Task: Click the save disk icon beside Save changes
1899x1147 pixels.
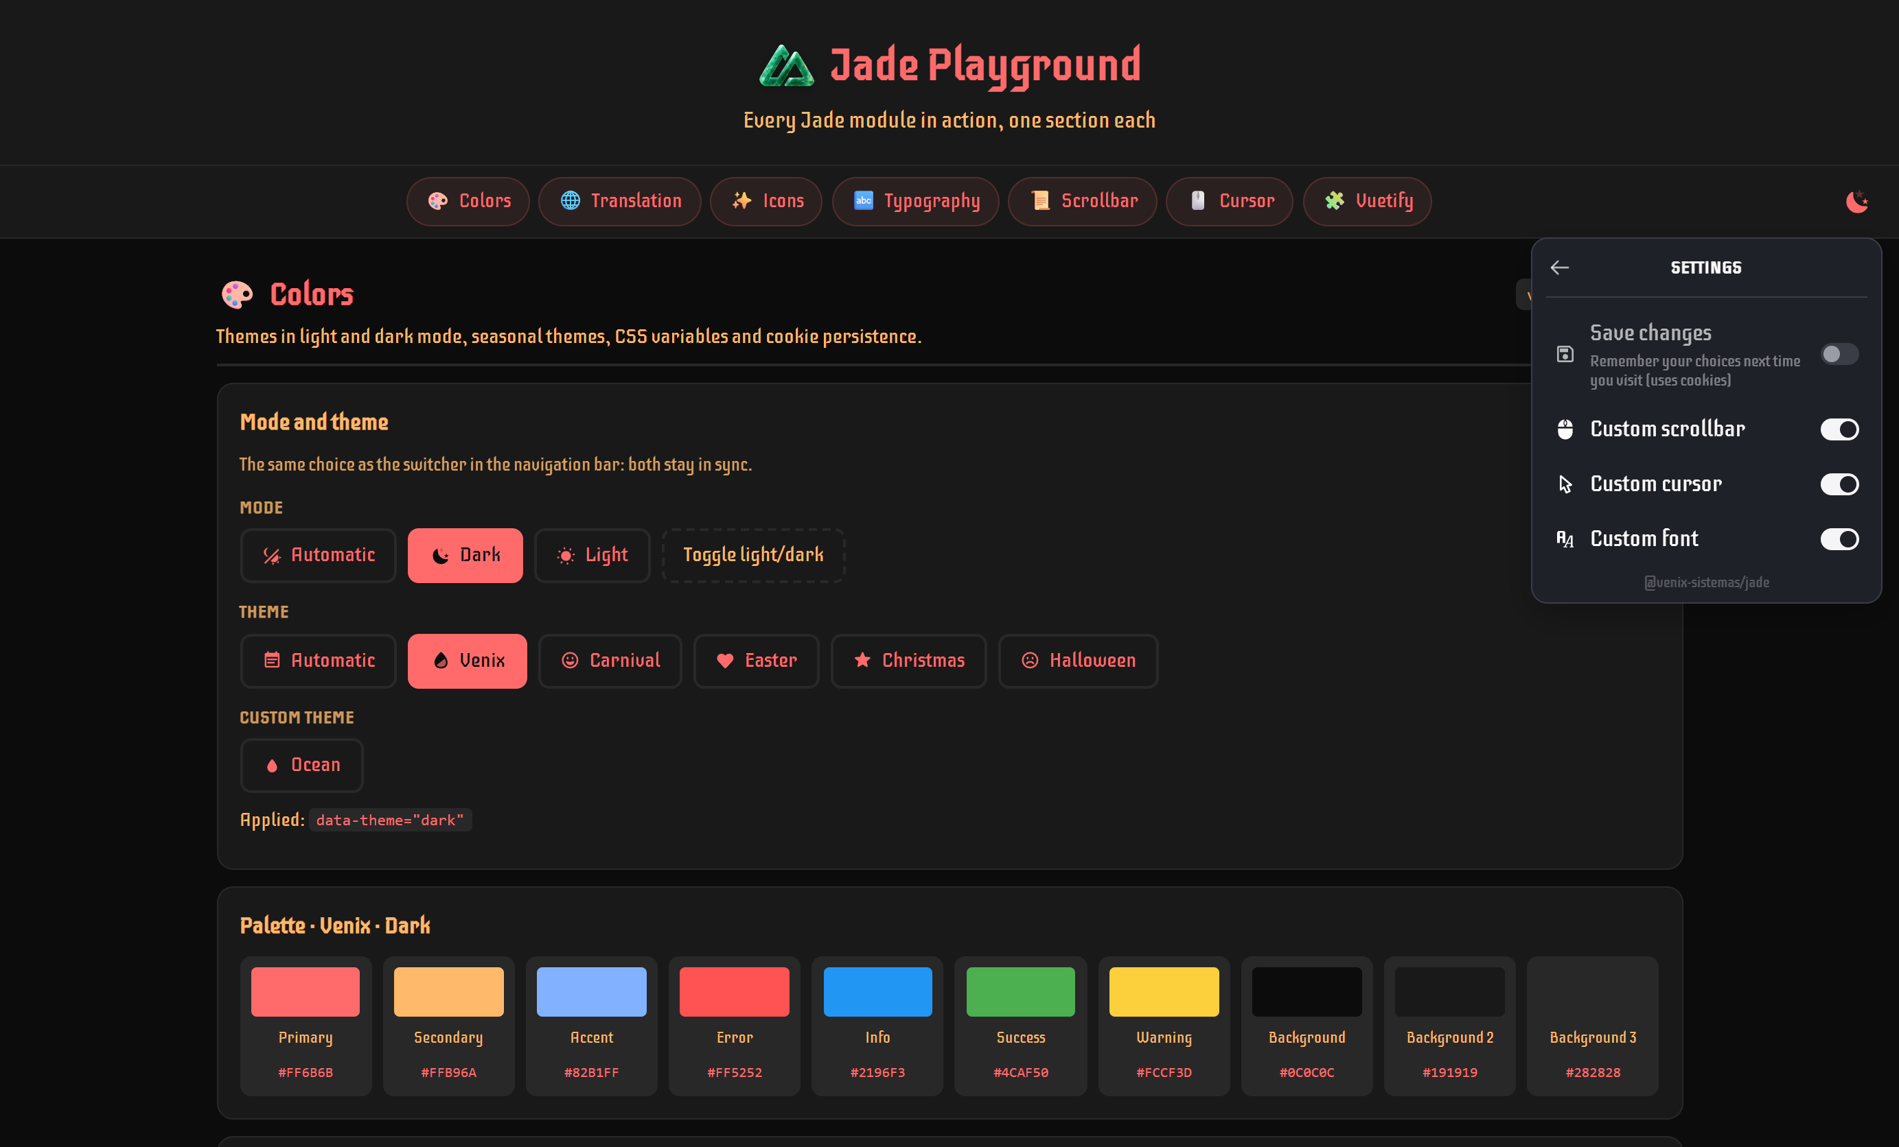Action: click(1565, 355)
